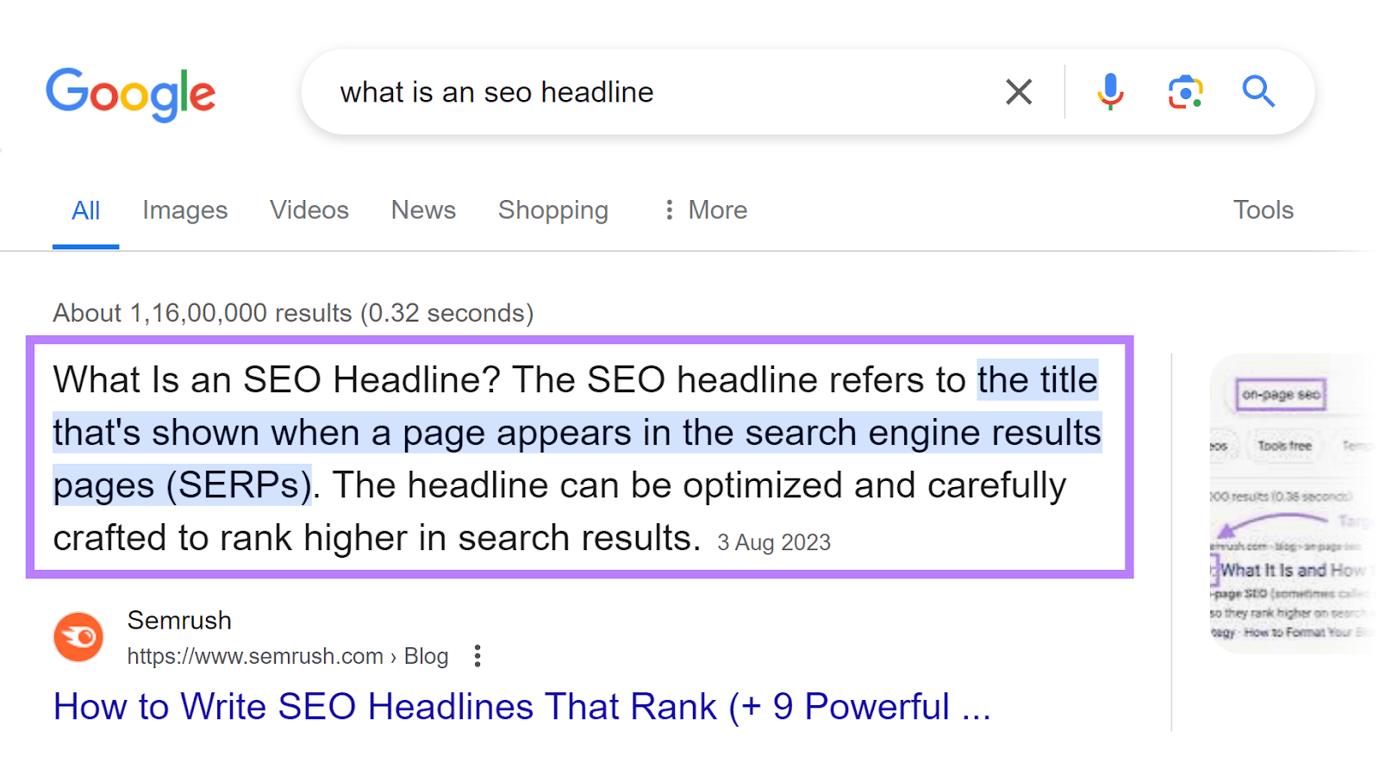
Task: Focus the search box text field
Action: [655, 92]
